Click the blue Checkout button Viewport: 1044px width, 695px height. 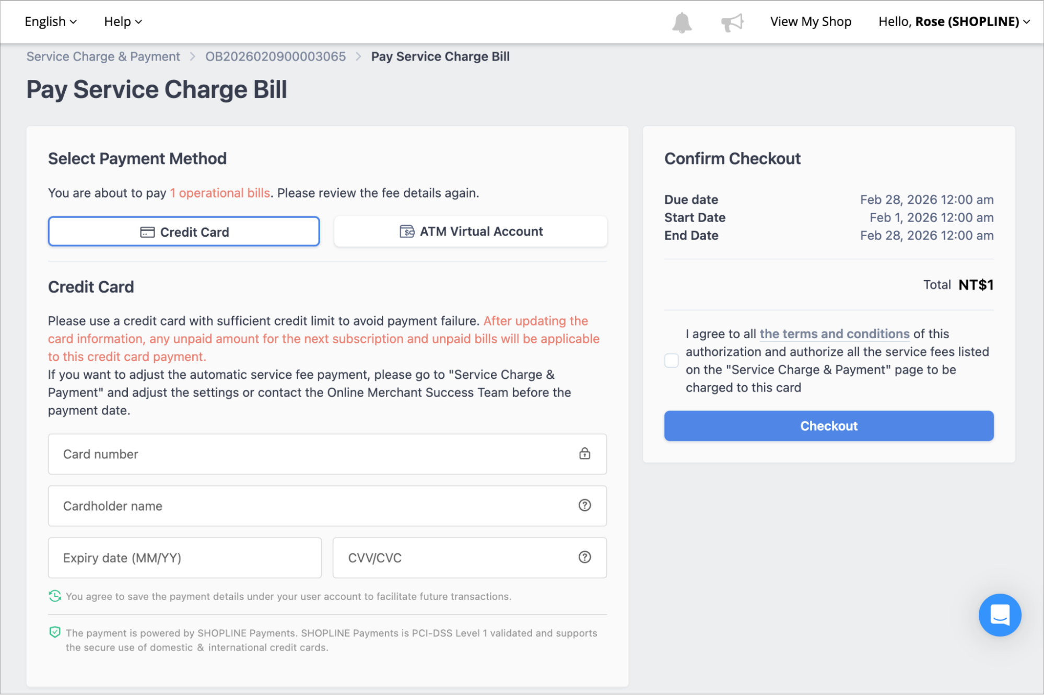pyautogui.click(x=829, y=426)
